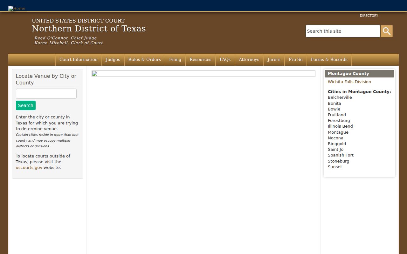Click Reed O'Connor, Chief Judge text

point(66,38)
